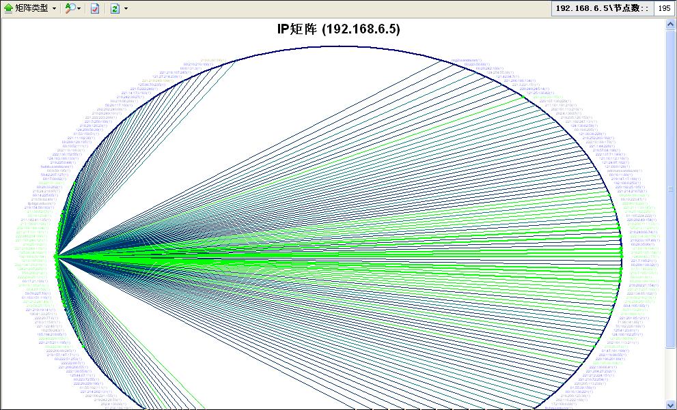This screenshot has height=410, width=677.
Task: Select the central hub node on the left
Action: point(56,256)
